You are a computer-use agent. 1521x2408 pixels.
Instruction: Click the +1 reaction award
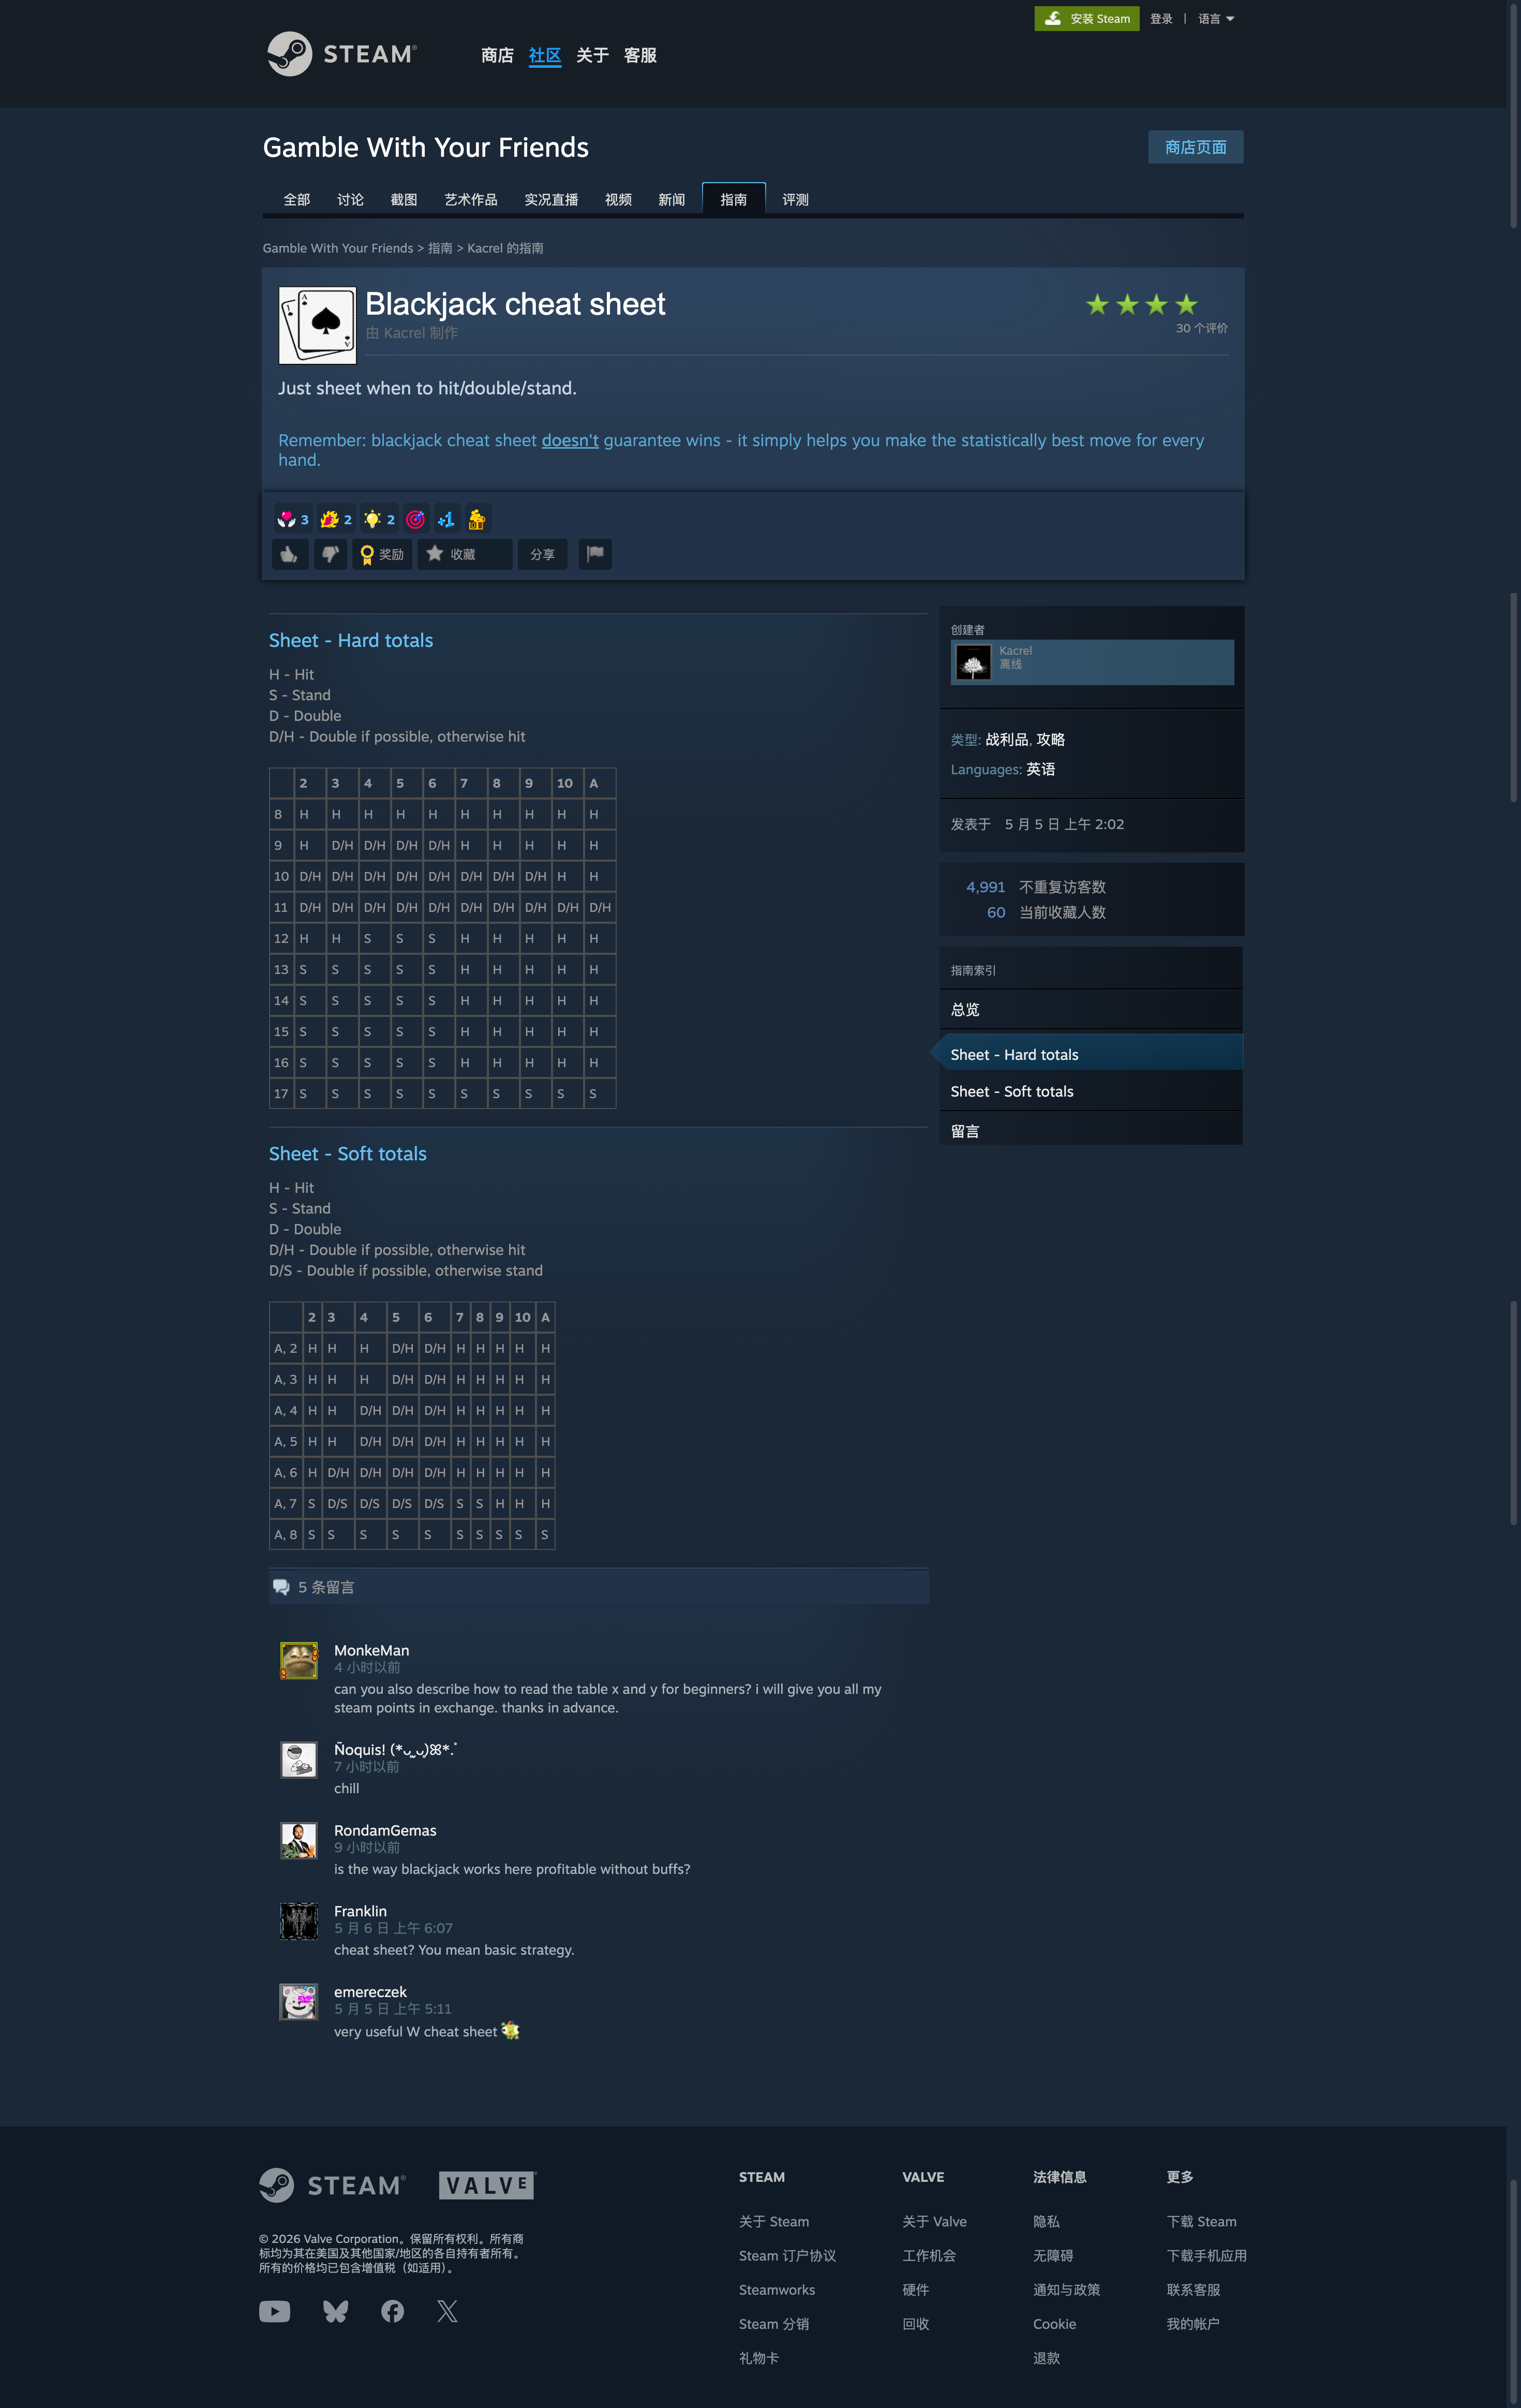tap(446, 519)
